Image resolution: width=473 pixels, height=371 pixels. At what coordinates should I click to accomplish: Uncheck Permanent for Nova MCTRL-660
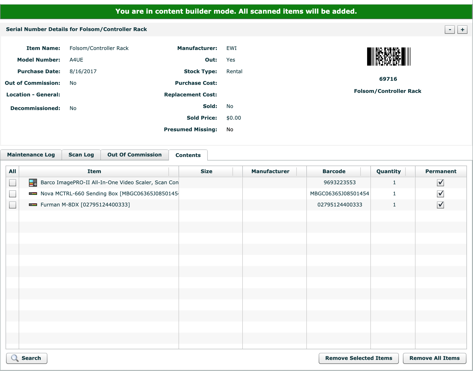[440, 194]
